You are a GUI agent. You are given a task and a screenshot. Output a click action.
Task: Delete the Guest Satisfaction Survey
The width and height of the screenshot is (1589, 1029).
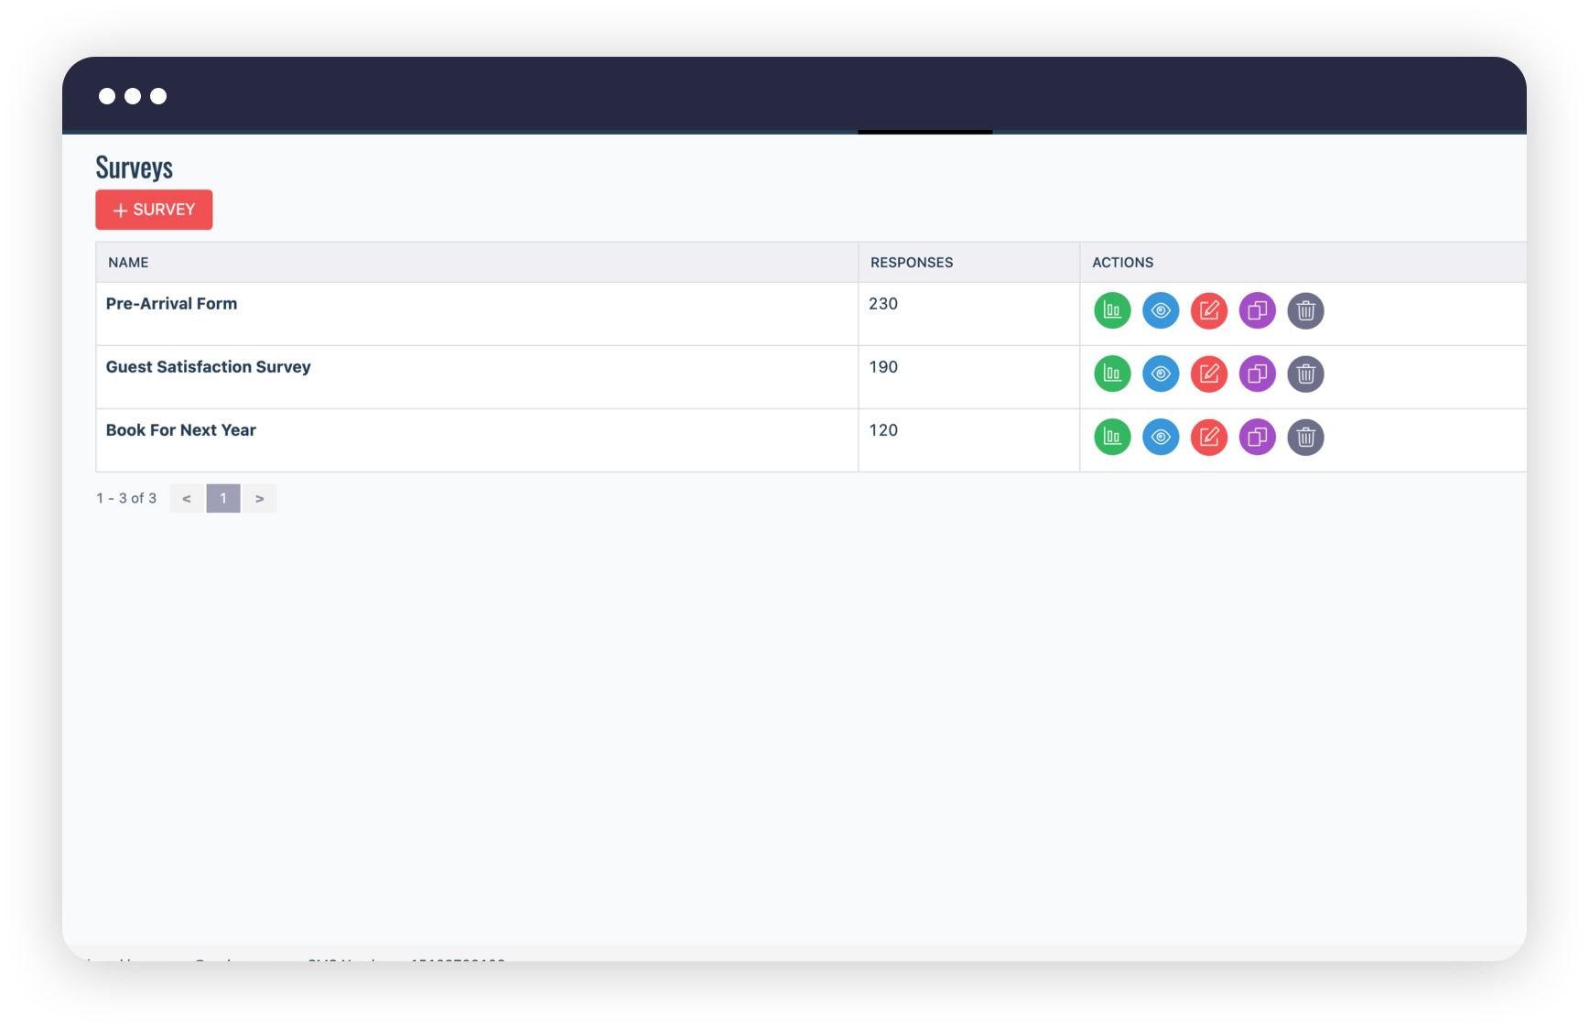tap(1306, 374)
